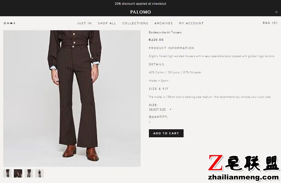Open the YouTube social icon

(x=11, y=23)
